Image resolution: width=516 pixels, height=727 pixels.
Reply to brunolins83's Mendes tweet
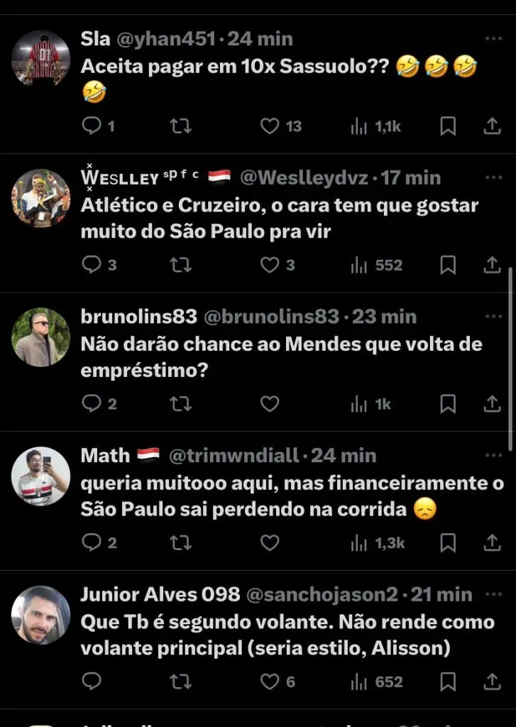[x=92, y=404]
